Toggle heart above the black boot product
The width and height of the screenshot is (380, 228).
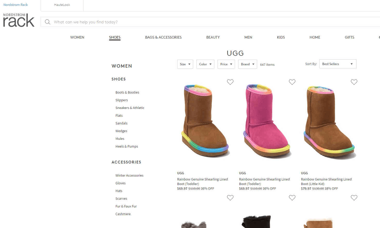292,198
